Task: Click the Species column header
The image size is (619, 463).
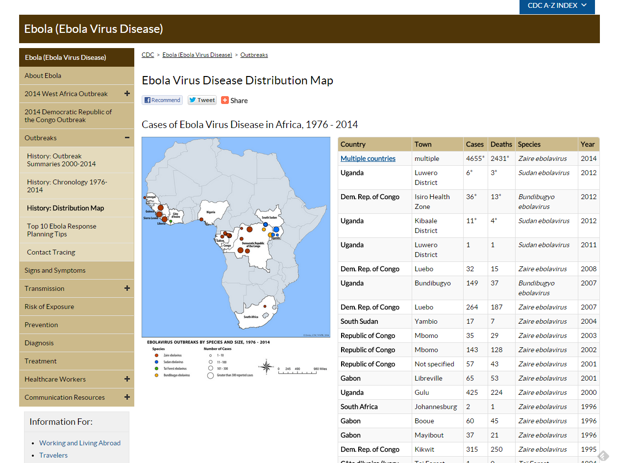Action: (x=546, y=144)
